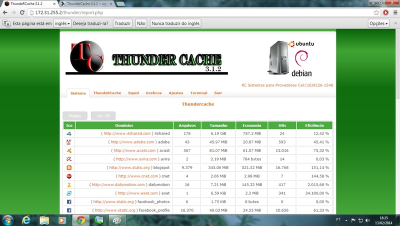Click the Hits column header
The height and width of the screenshot is (226, 400).
(x=282, y=125)
